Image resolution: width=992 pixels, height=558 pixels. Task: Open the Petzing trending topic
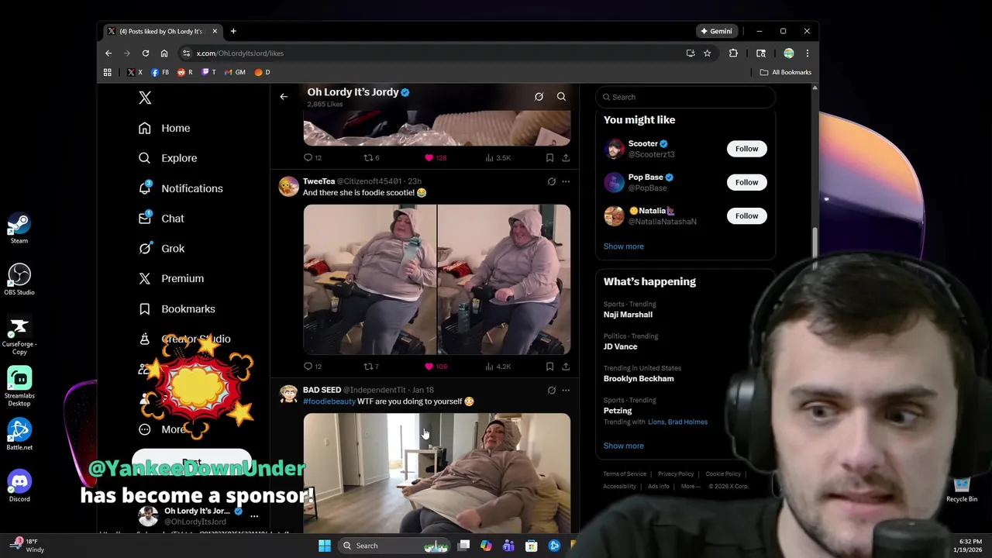618,410
